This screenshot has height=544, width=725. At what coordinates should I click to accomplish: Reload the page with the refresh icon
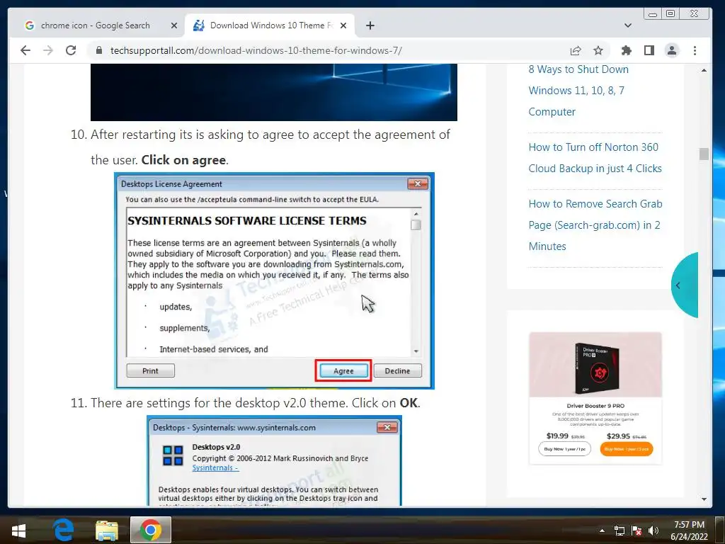(x=71, y=50)
